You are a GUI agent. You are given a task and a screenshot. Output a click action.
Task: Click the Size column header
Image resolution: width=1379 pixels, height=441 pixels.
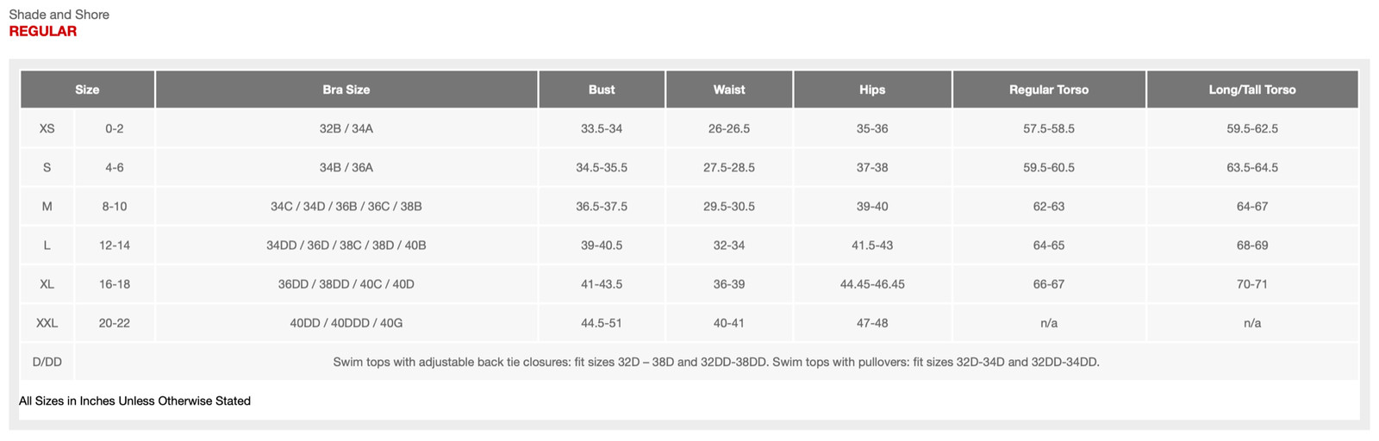click(87, 90)
